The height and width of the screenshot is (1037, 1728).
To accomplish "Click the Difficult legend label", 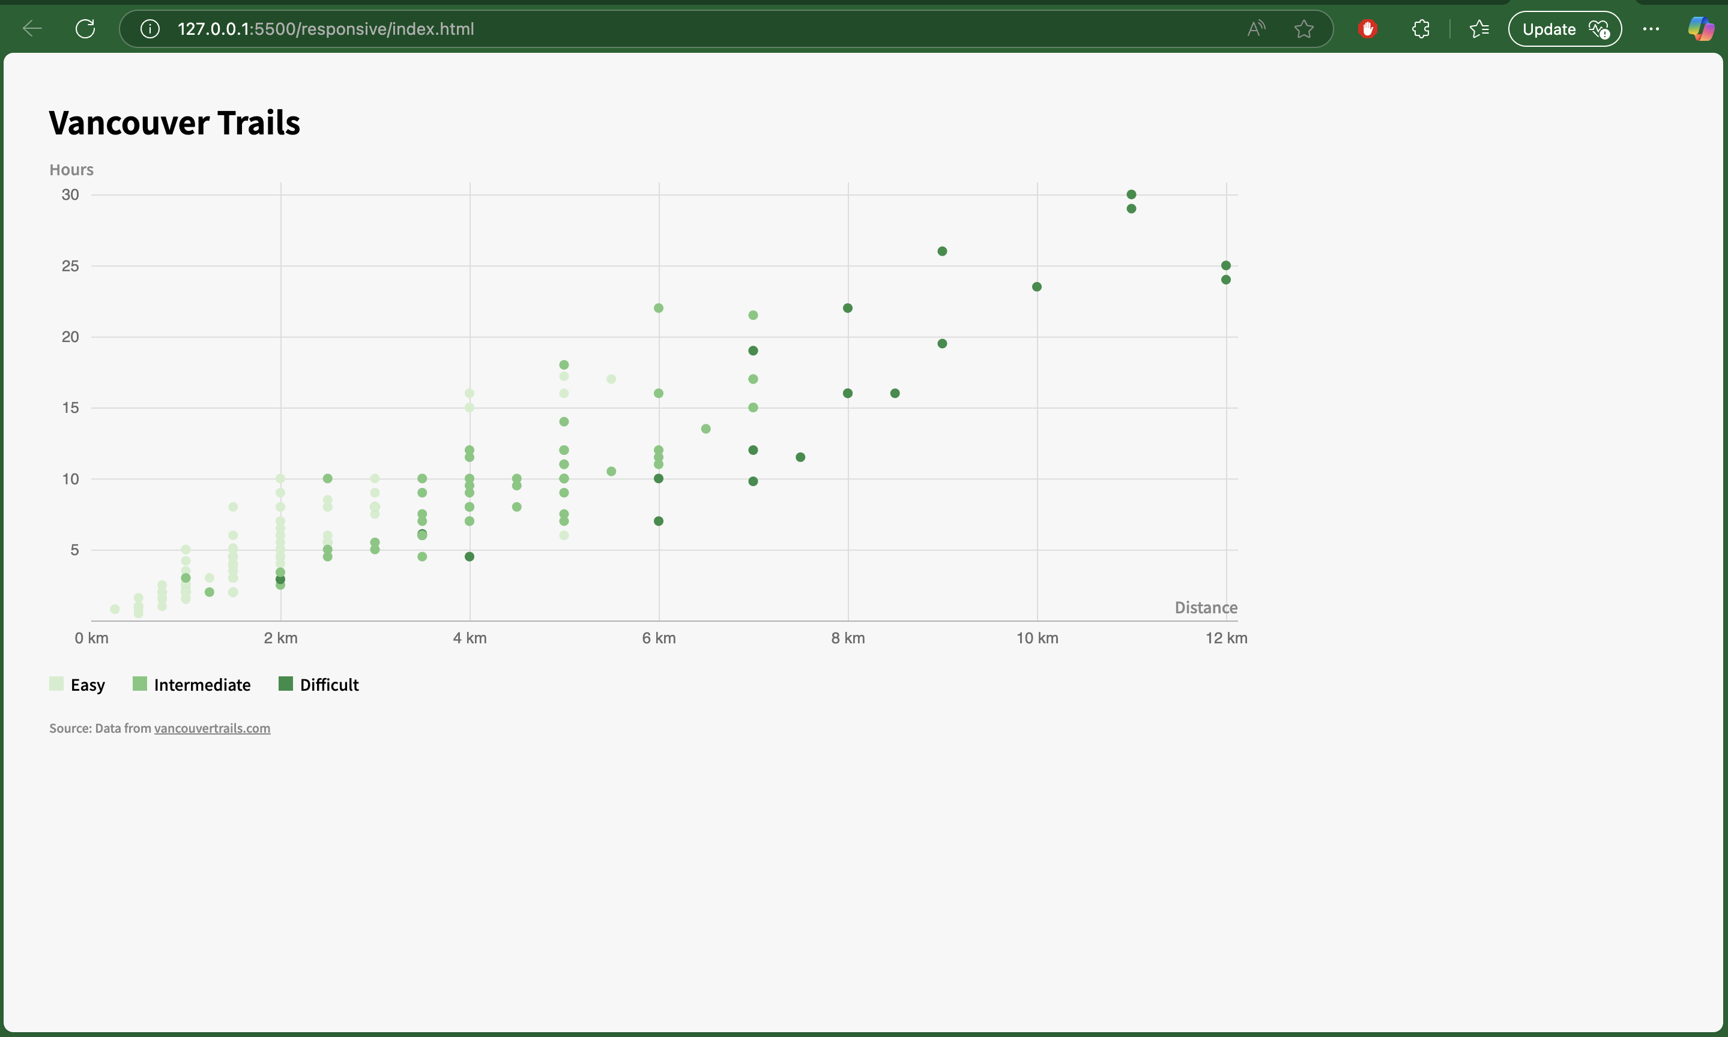I will 329,685.
